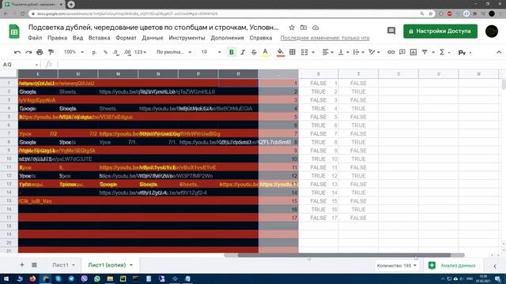Redo the last action
The width and height of the screenshot is (506, 284).
click(28, 52)
